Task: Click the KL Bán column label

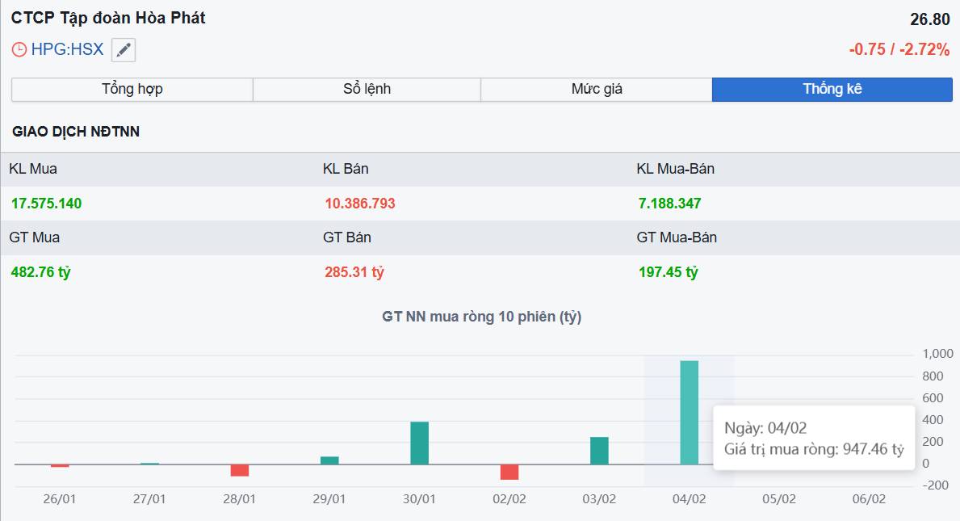Action: [346, 169]
